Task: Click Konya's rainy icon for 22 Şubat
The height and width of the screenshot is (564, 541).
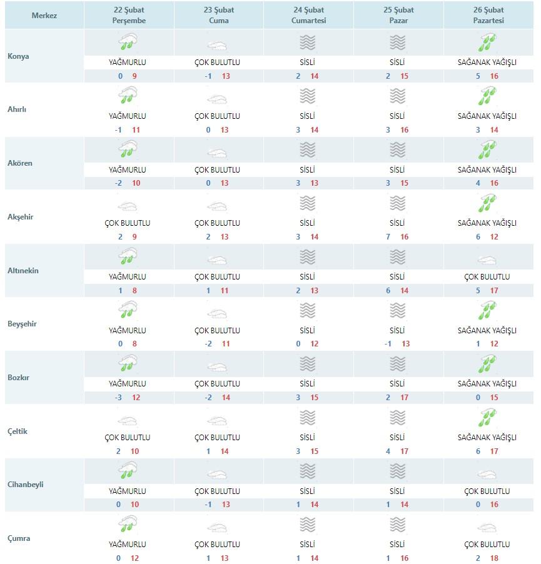Action: (128, 42)
